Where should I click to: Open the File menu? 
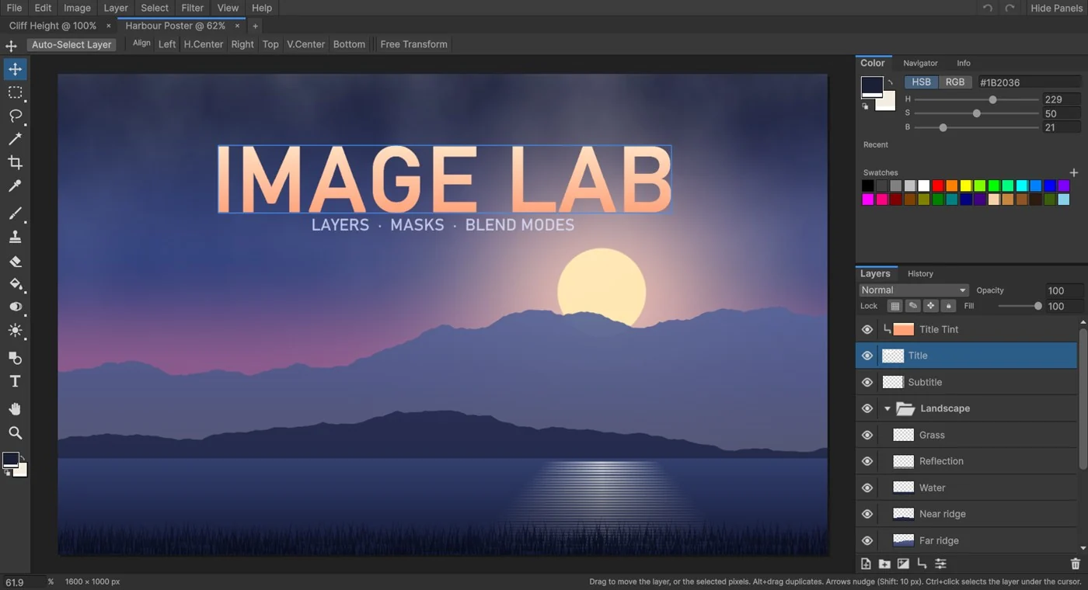[14, 8]
